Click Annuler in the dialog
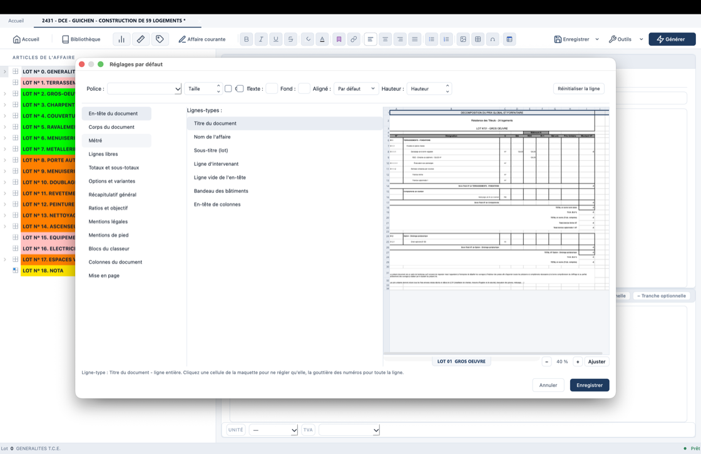Screen dimensions: 701x454 pyautogui.click(x=548, y=385)
